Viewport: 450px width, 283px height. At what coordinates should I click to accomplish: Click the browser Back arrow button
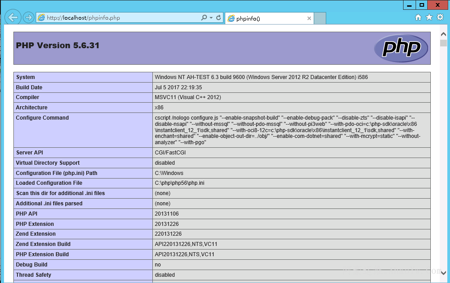13,17
